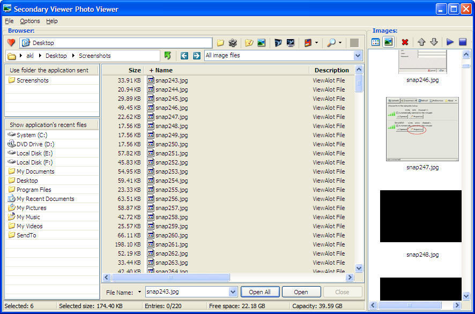Click the red and yellow floppy-like toolbar icon

(308, 43)
